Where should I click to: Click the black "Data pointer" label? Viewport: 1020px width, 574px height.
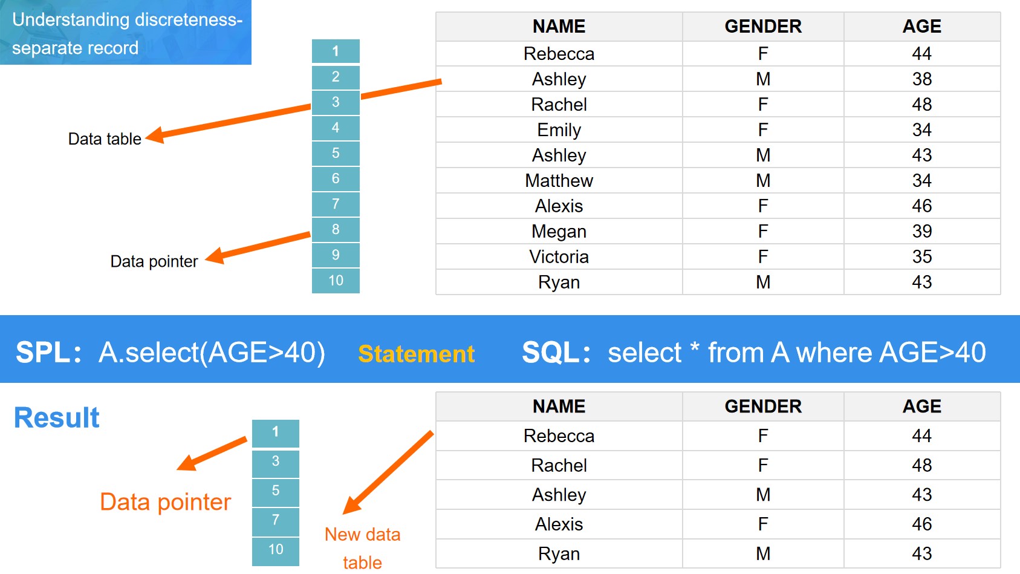154,261
